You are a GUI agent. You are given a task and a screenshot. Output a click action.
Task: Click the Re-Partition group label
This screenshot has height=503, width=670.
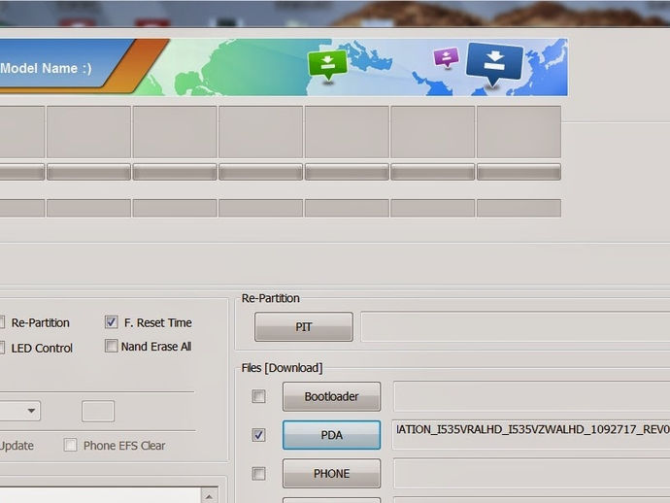click(x=271, y=298)
